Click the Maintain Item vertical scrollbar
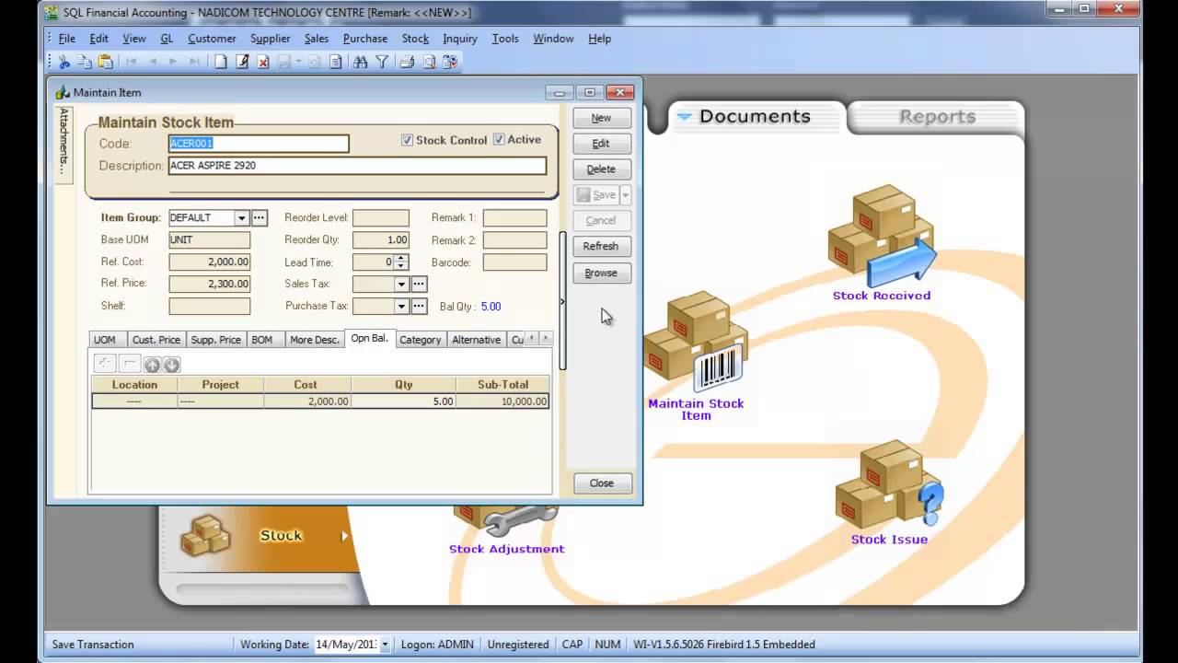Viewport: 1178px width, 663px height. [x=563, y=299]
